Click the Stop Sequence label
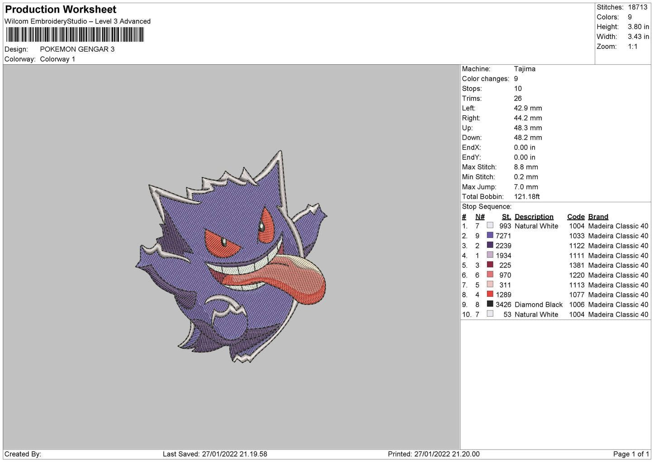Screen dimensions: 654x462 487,207
